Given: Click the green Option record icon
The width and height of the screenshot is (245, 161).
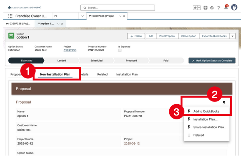Looking at the screenshot, I should (12, 36).
